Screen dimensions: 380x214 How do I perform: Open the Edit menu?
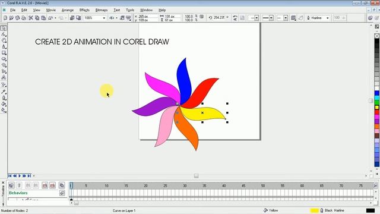point(24,10)
